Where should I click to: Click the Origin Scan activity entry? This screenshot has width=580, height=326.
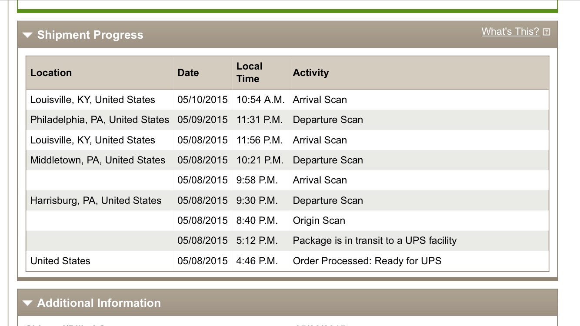(319, 221)
